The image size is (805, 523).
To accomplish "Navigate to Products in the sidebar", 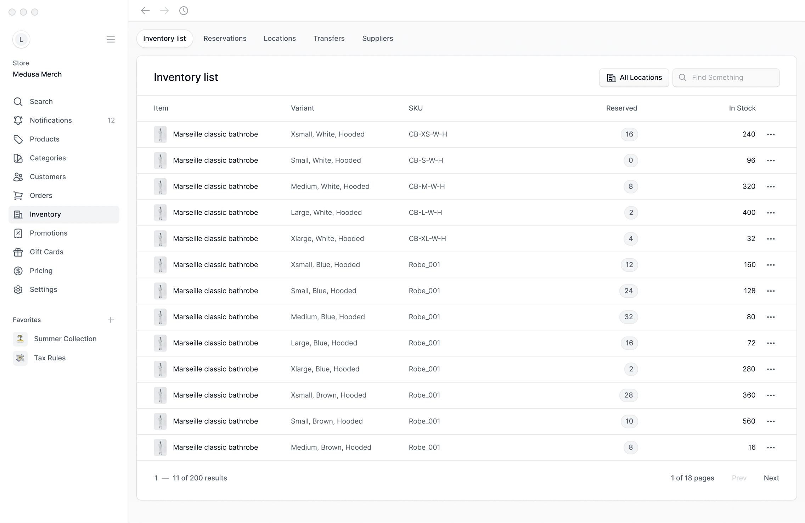I will point(44,139).
